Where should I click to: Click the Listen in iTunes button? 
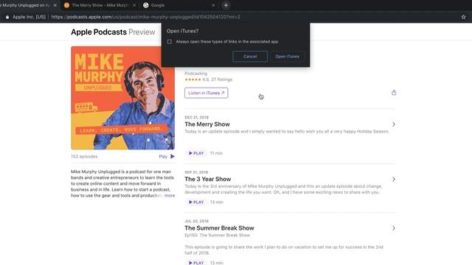pyautogui.click(x=206, y=93)
